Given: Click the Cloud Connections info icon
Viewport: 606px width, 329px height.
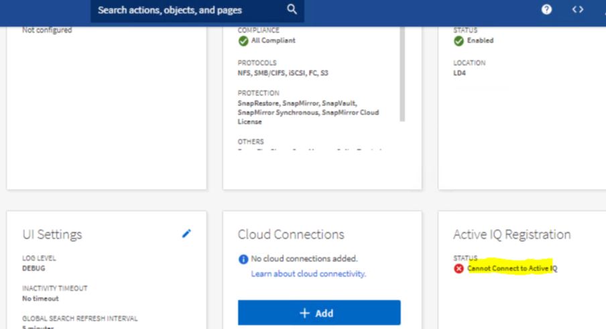Looking at the screenshot, I should click(243, 259).
